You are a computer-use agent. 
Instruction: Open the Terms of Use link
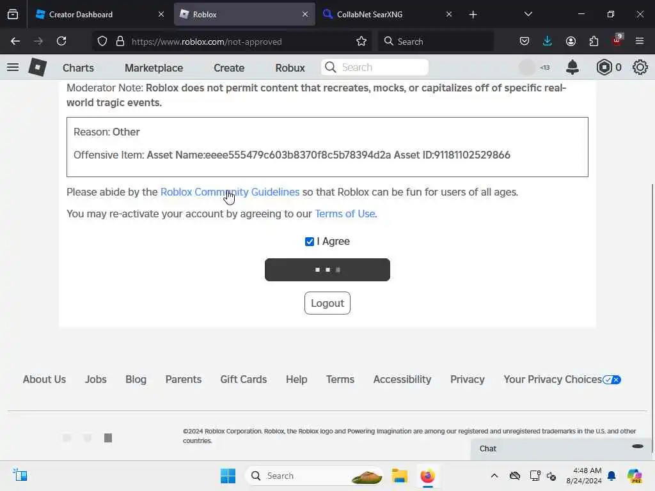pyautogui.click(x=345, y=214)
